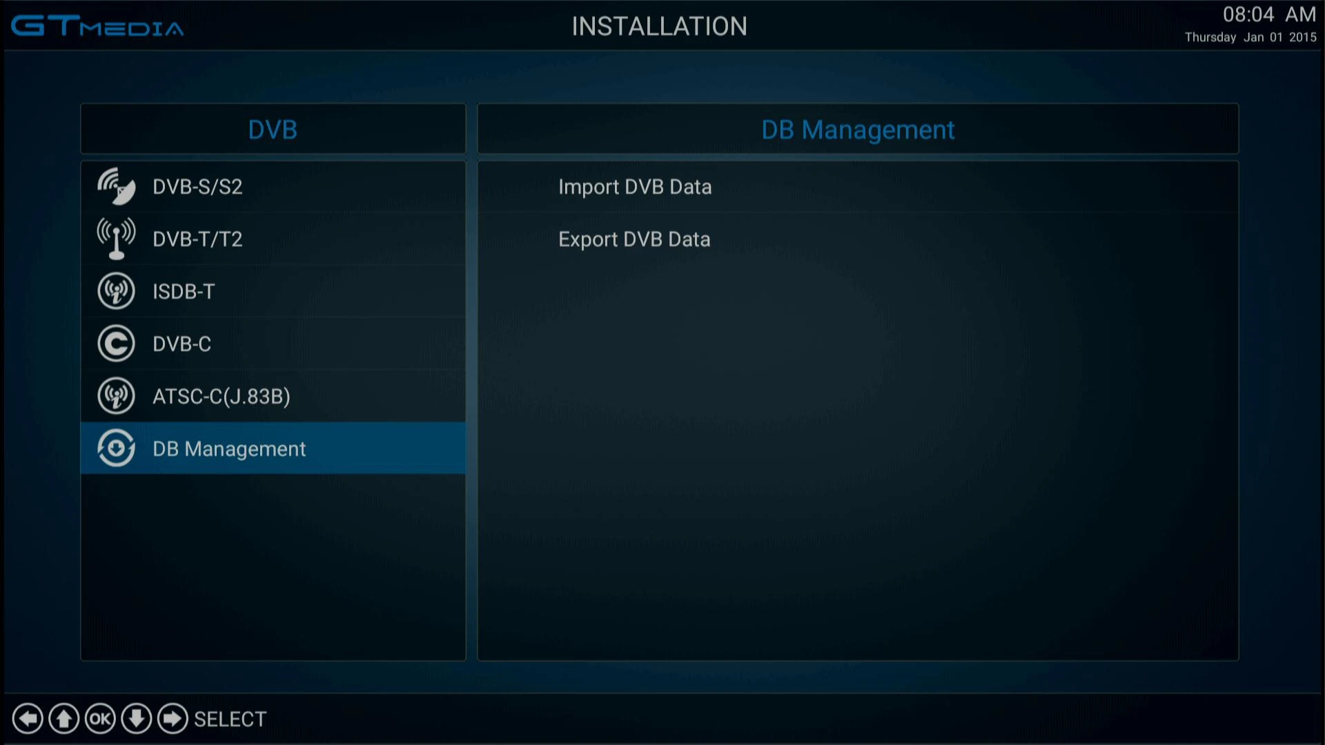Click the DVB-S/S2 satellite dish icon
1325x745 pixels.
(x=116, y=186)
